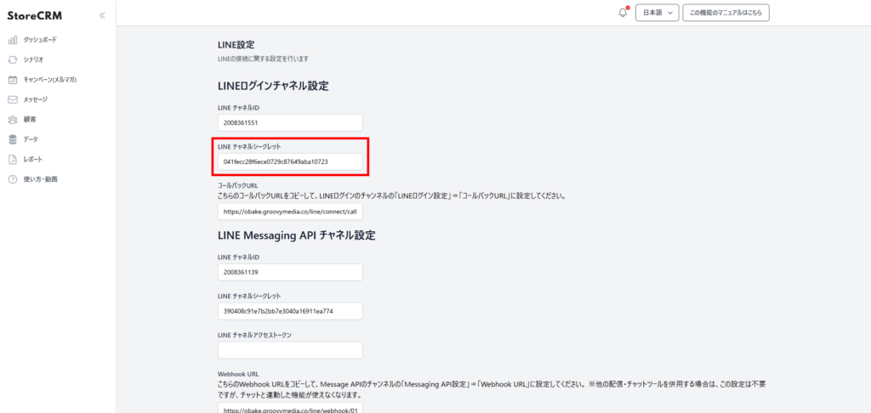The height and width of the screenshot is (413, 871).
Task: Click the Dashboard icon in sidebar
Action: [13, 40]
